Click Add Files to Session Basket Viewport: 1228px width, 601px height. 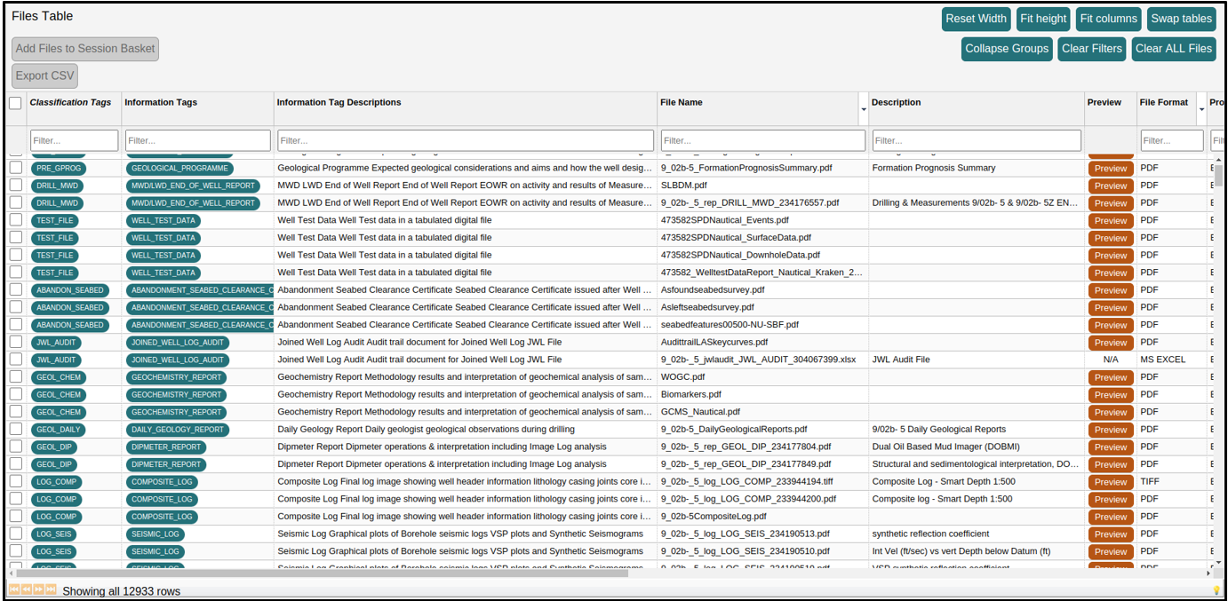point(85,49)
